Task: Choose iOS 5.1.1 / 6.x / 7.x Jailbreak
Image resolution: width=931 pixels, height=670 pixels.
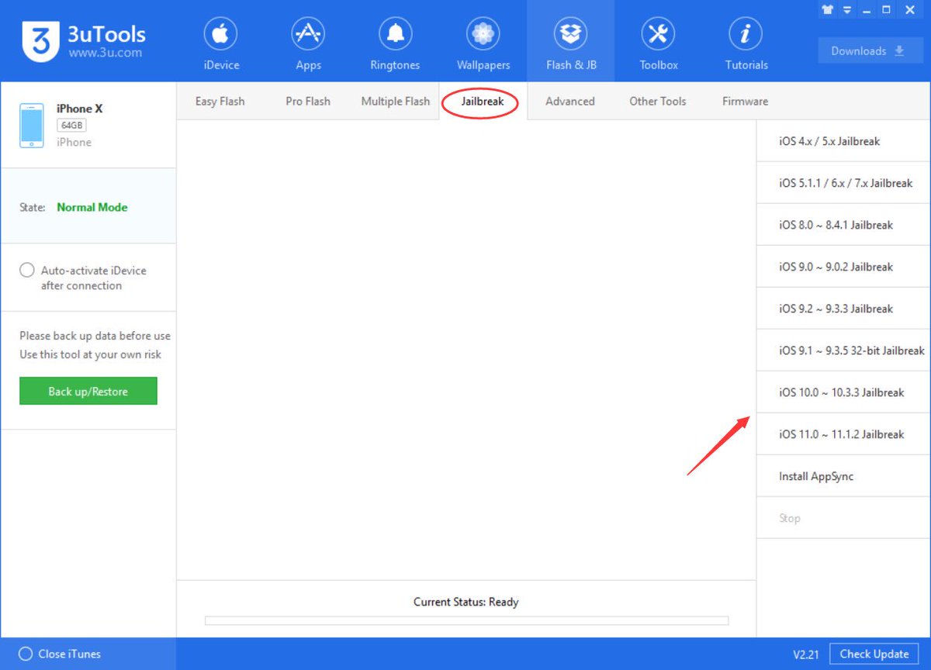Action: [843, 183]
